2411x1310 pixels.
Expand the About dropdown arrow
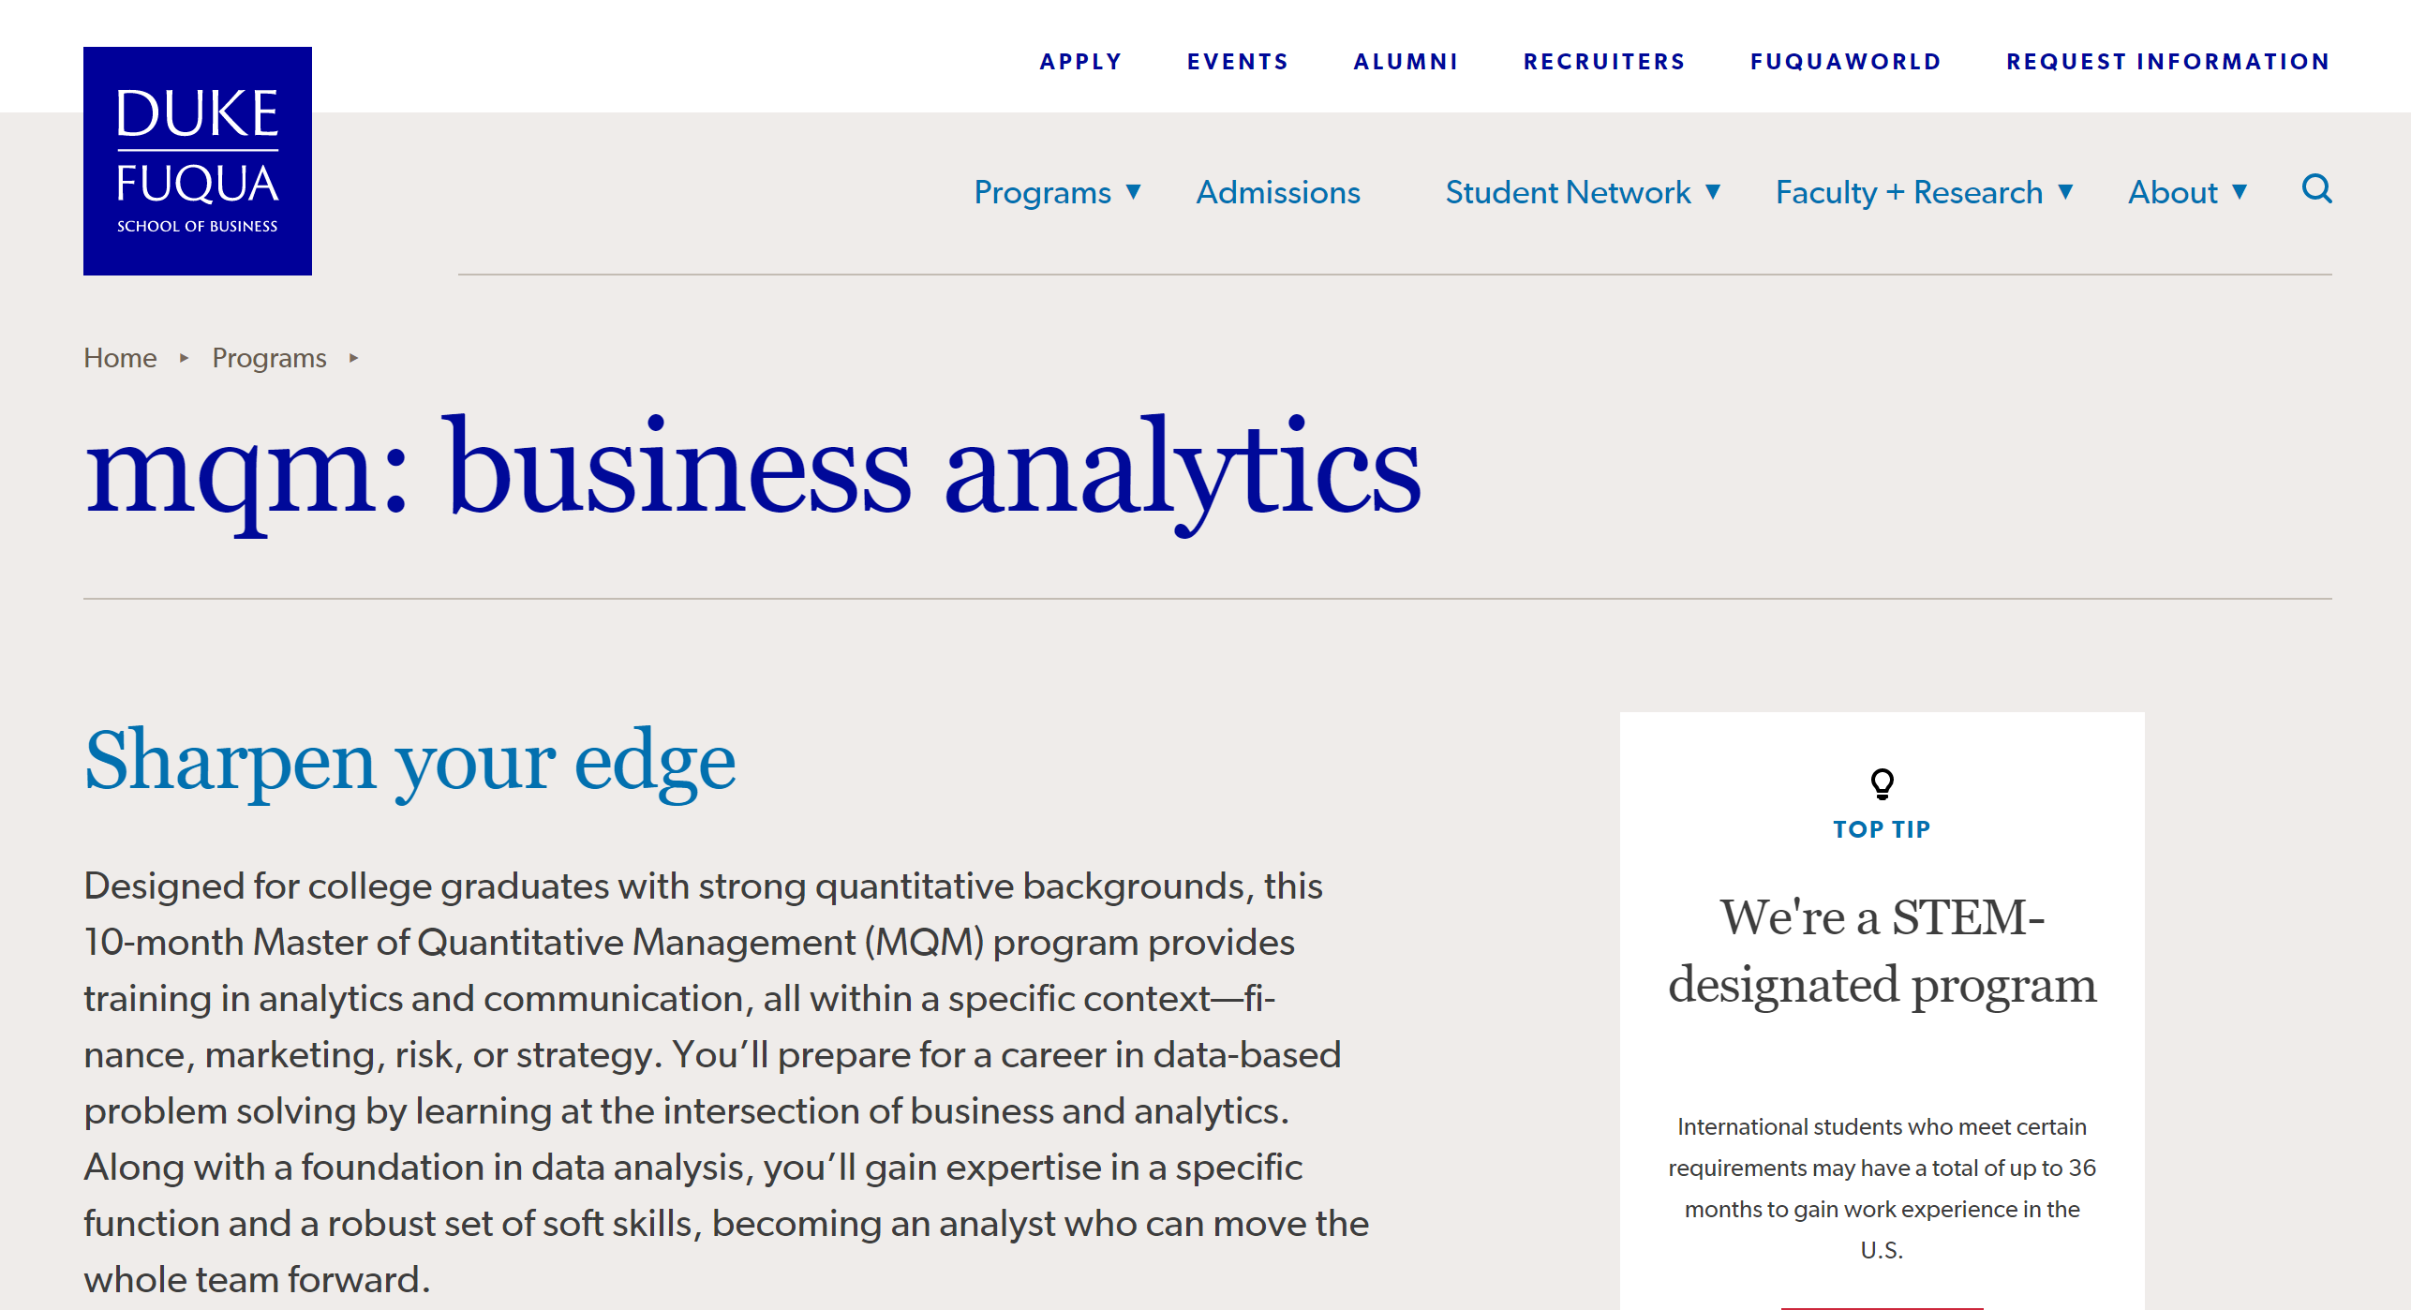tap(2240, 192)
